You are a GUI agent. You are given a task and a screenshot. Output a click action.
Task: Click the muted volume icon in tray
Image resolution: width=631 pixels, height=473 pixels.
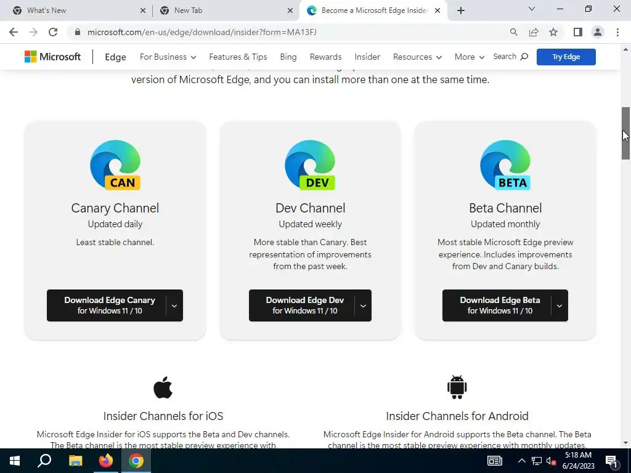(x=551, y=461)
